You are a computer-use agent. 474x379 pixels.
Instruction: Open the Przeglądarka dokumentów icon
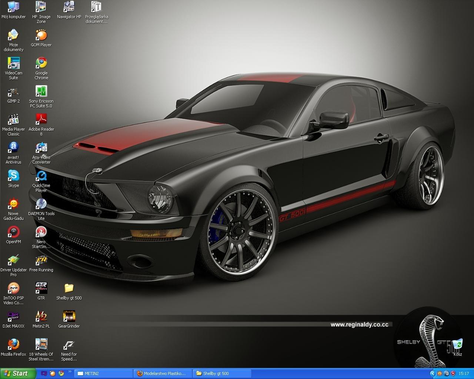[x=96, y=12]
